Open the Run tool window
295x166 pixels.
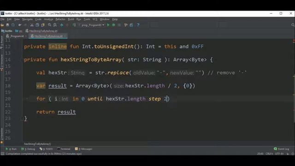[x=11, y=149]
